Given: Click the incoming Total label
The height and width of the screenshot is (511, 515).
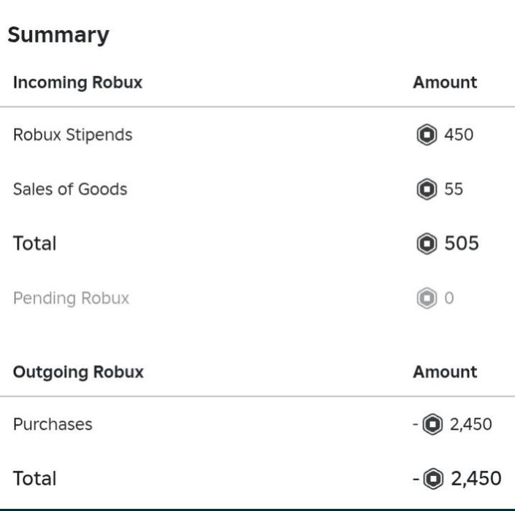Looking at the screenshot, I should [x=35, y=243].
